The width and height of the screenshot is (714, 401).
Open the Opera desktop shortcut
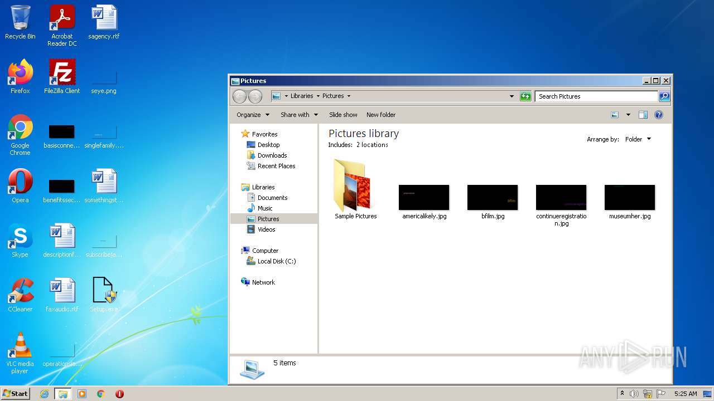(20, 186)
